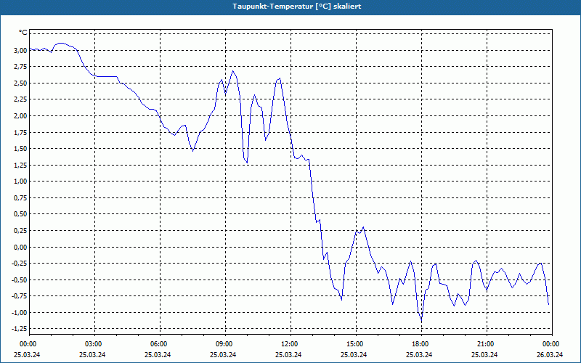
Task: Click the y-axis label '2,50'
Action: point(20,83)
